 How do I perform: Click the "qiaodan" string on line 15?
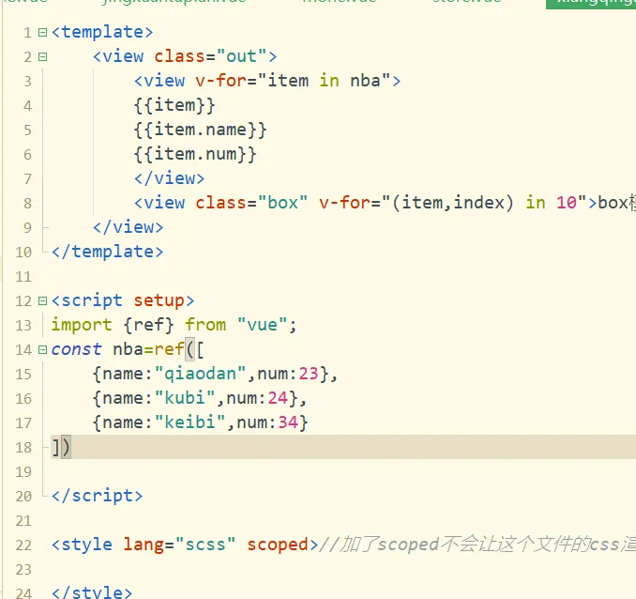tap(201, 374)
